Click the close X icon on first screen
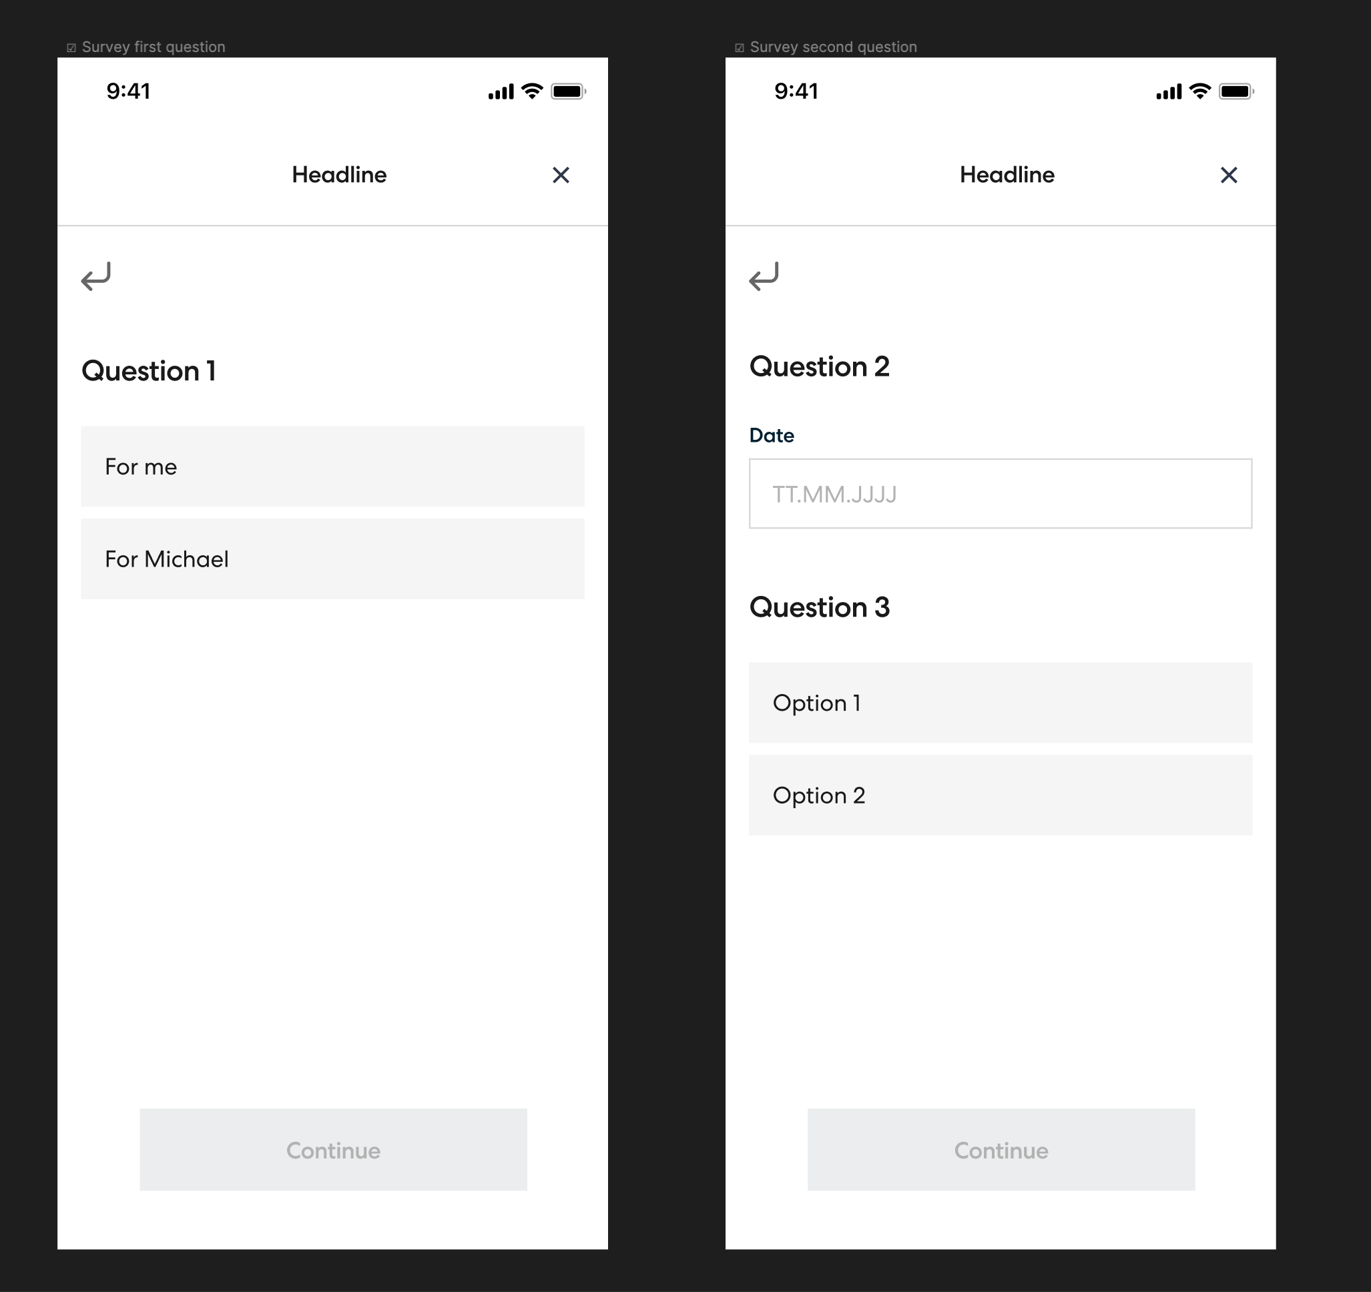The height and width of the screenshot is (1292, 1371). click(561, 174)
